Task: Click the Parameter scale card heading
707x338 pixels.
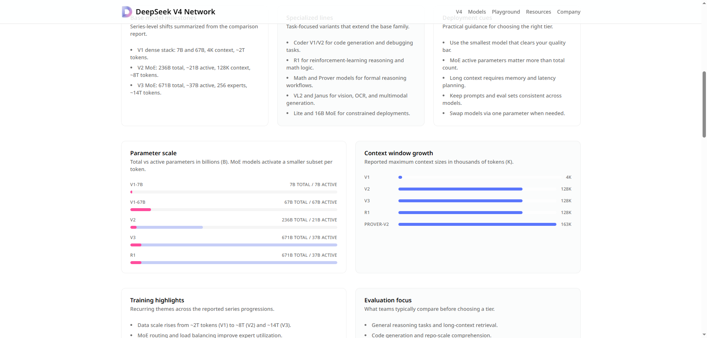Action: 153,153
